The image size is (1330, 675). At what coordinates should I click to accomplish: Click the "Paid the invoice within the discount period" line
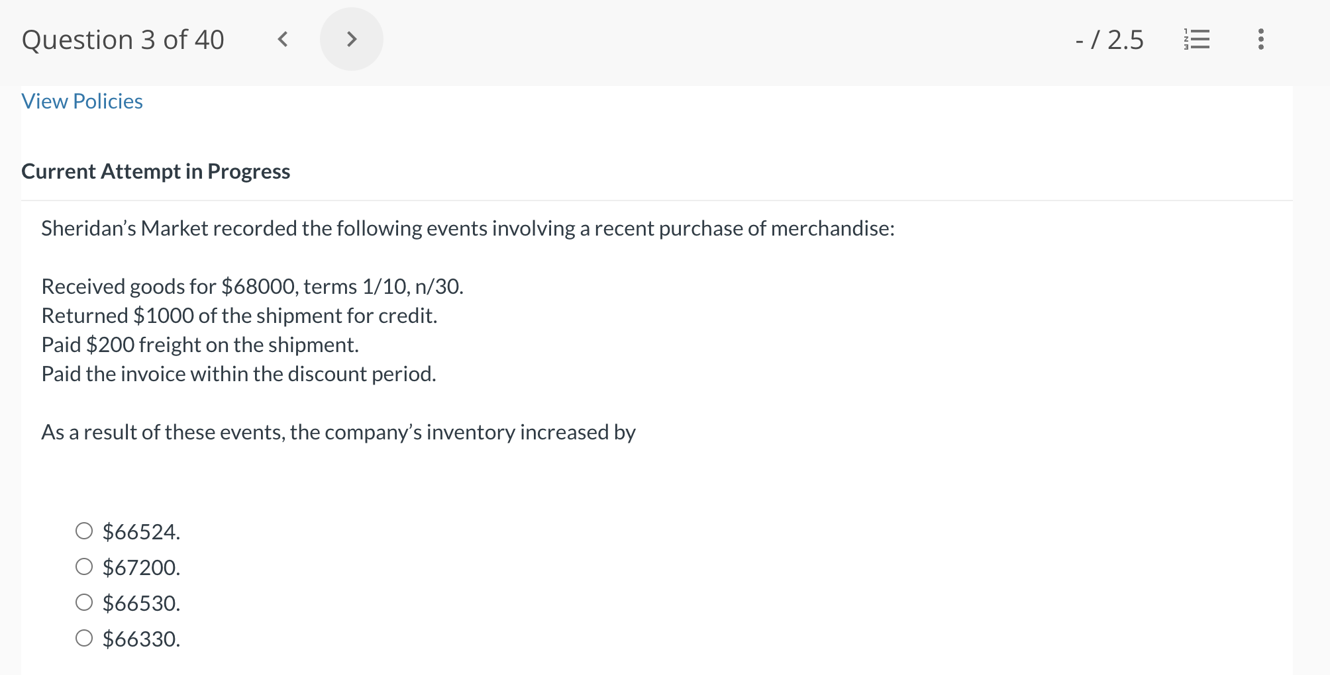(x=238, y=374)
